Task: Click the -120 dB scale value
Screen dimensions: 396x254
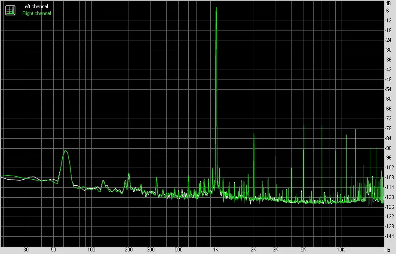Action: (x=389, y=197)
